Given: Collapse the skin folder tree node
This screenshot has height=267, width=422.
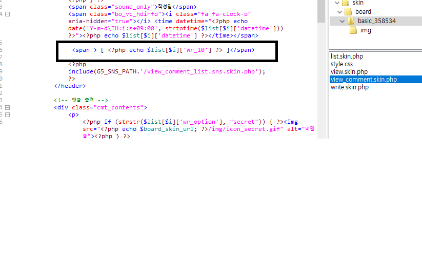Looking at the screenshot, I should pyautogui.click(x=336, y=3).
